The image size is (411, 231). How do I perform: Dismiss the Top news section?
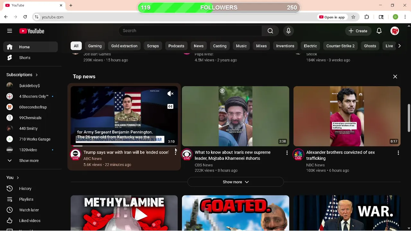[395, 77]
